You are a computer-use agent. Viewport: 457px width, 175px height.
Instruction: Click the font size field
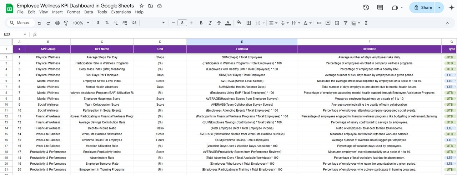pyautogui.click(x=182, y=23)
